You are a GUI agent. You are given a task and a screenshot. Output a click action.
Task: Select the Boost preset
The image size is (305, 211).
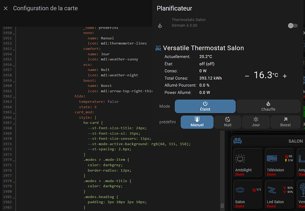coord(286,122)
